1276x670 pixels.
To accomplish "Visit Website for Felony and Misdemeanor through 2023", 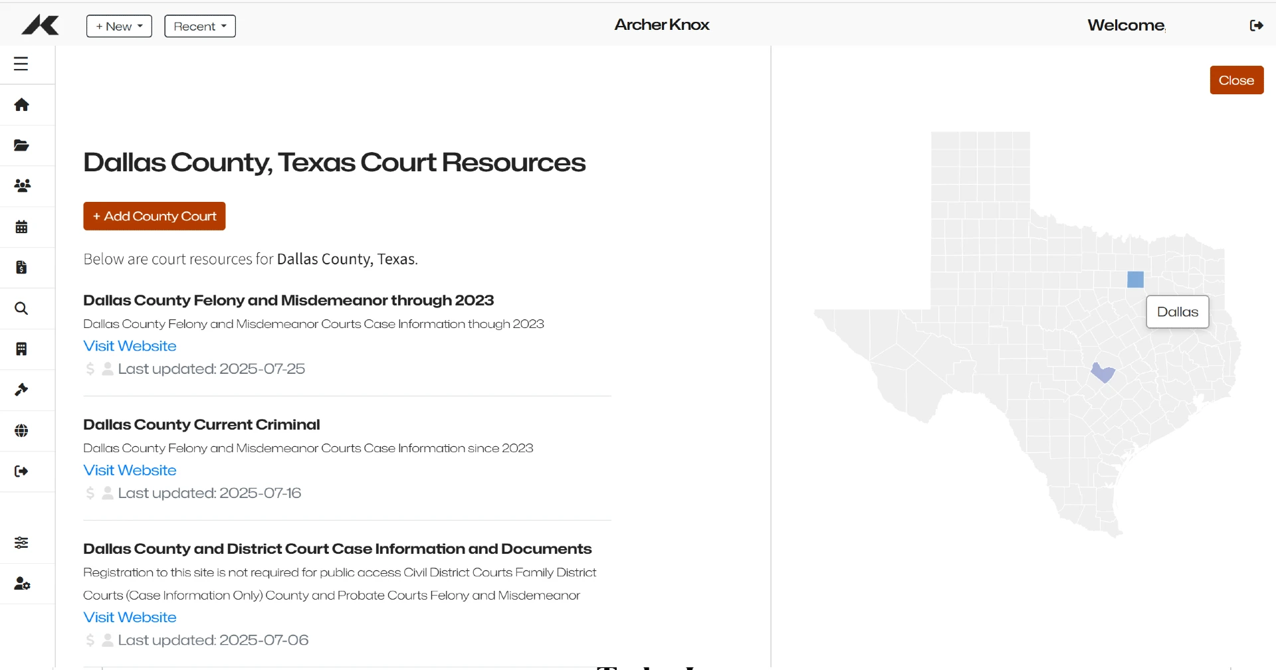I will pyautogui.click(x=130, y=346).
